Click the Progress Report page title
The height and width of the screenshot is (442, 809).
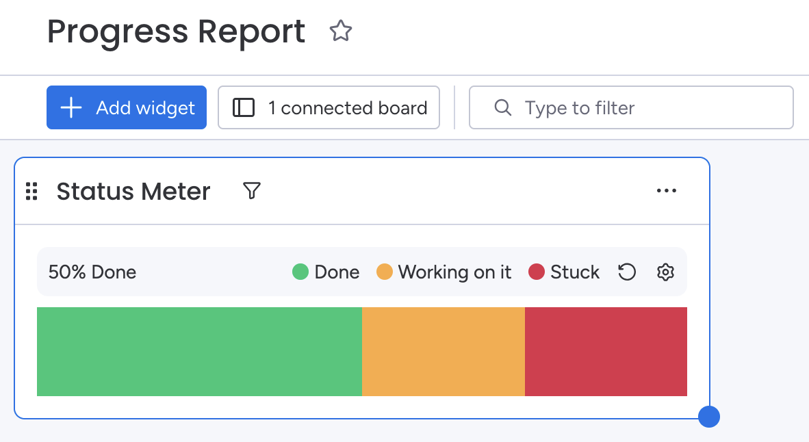pos(176,31)
